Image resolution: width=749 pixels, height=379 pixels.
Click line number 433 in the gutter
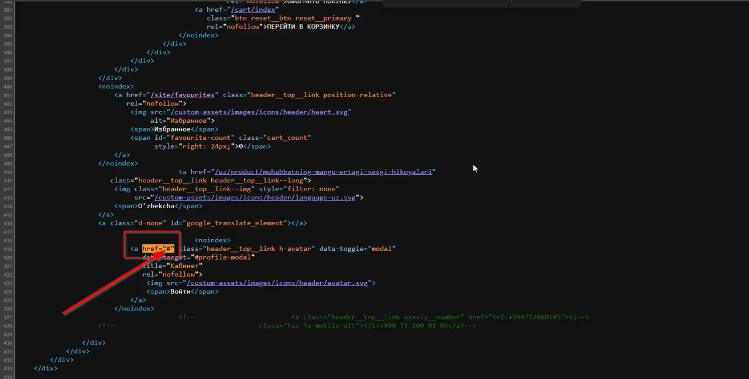(x=8, y=368)
